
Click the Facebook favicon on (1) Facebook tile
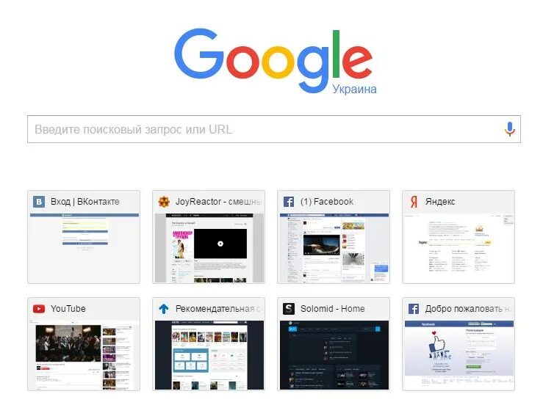pyautogui.click(x=289, y=202)
